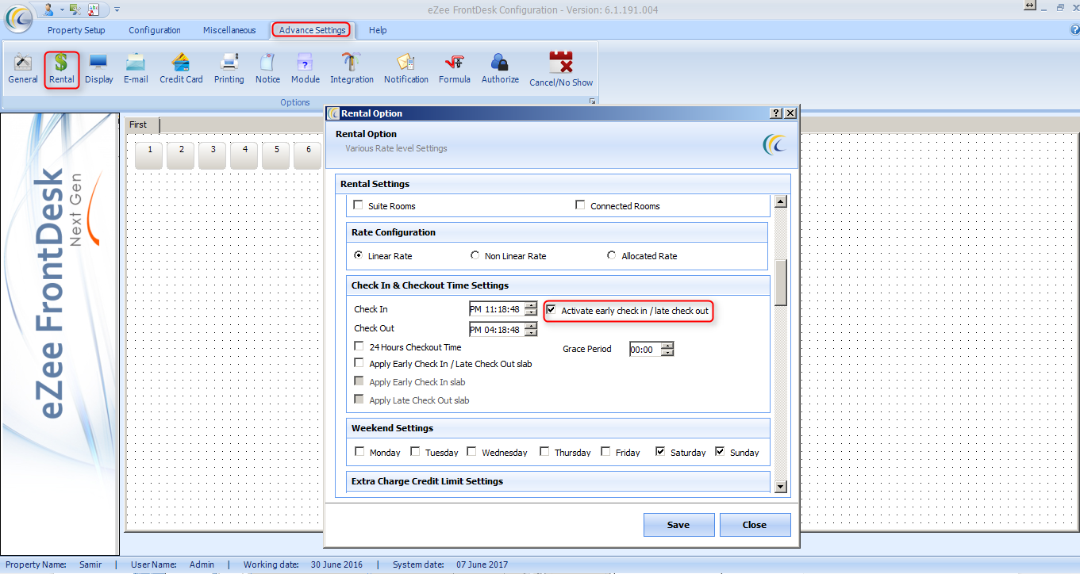Open Integration settings icon
Image resolution: width=1080 pixels, height=574 pixels.
point(352,69)
